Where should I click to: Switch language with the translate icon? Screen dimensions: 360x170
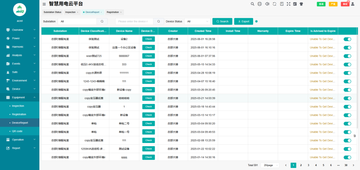click(x=295, y=4)
